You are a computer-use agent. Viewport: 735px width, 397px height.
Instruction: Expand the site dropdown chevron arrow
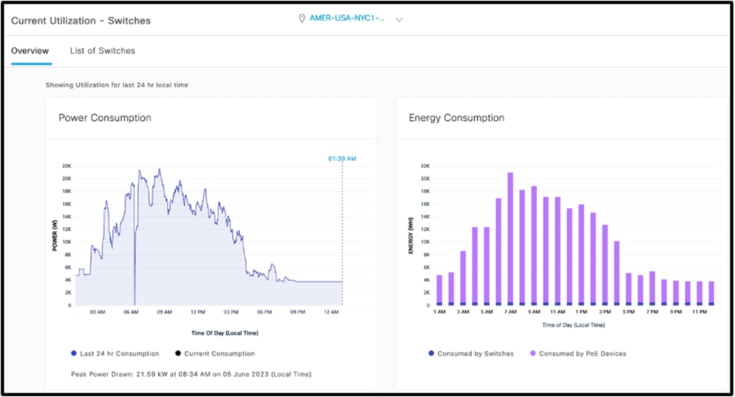[x=399, y=20]
